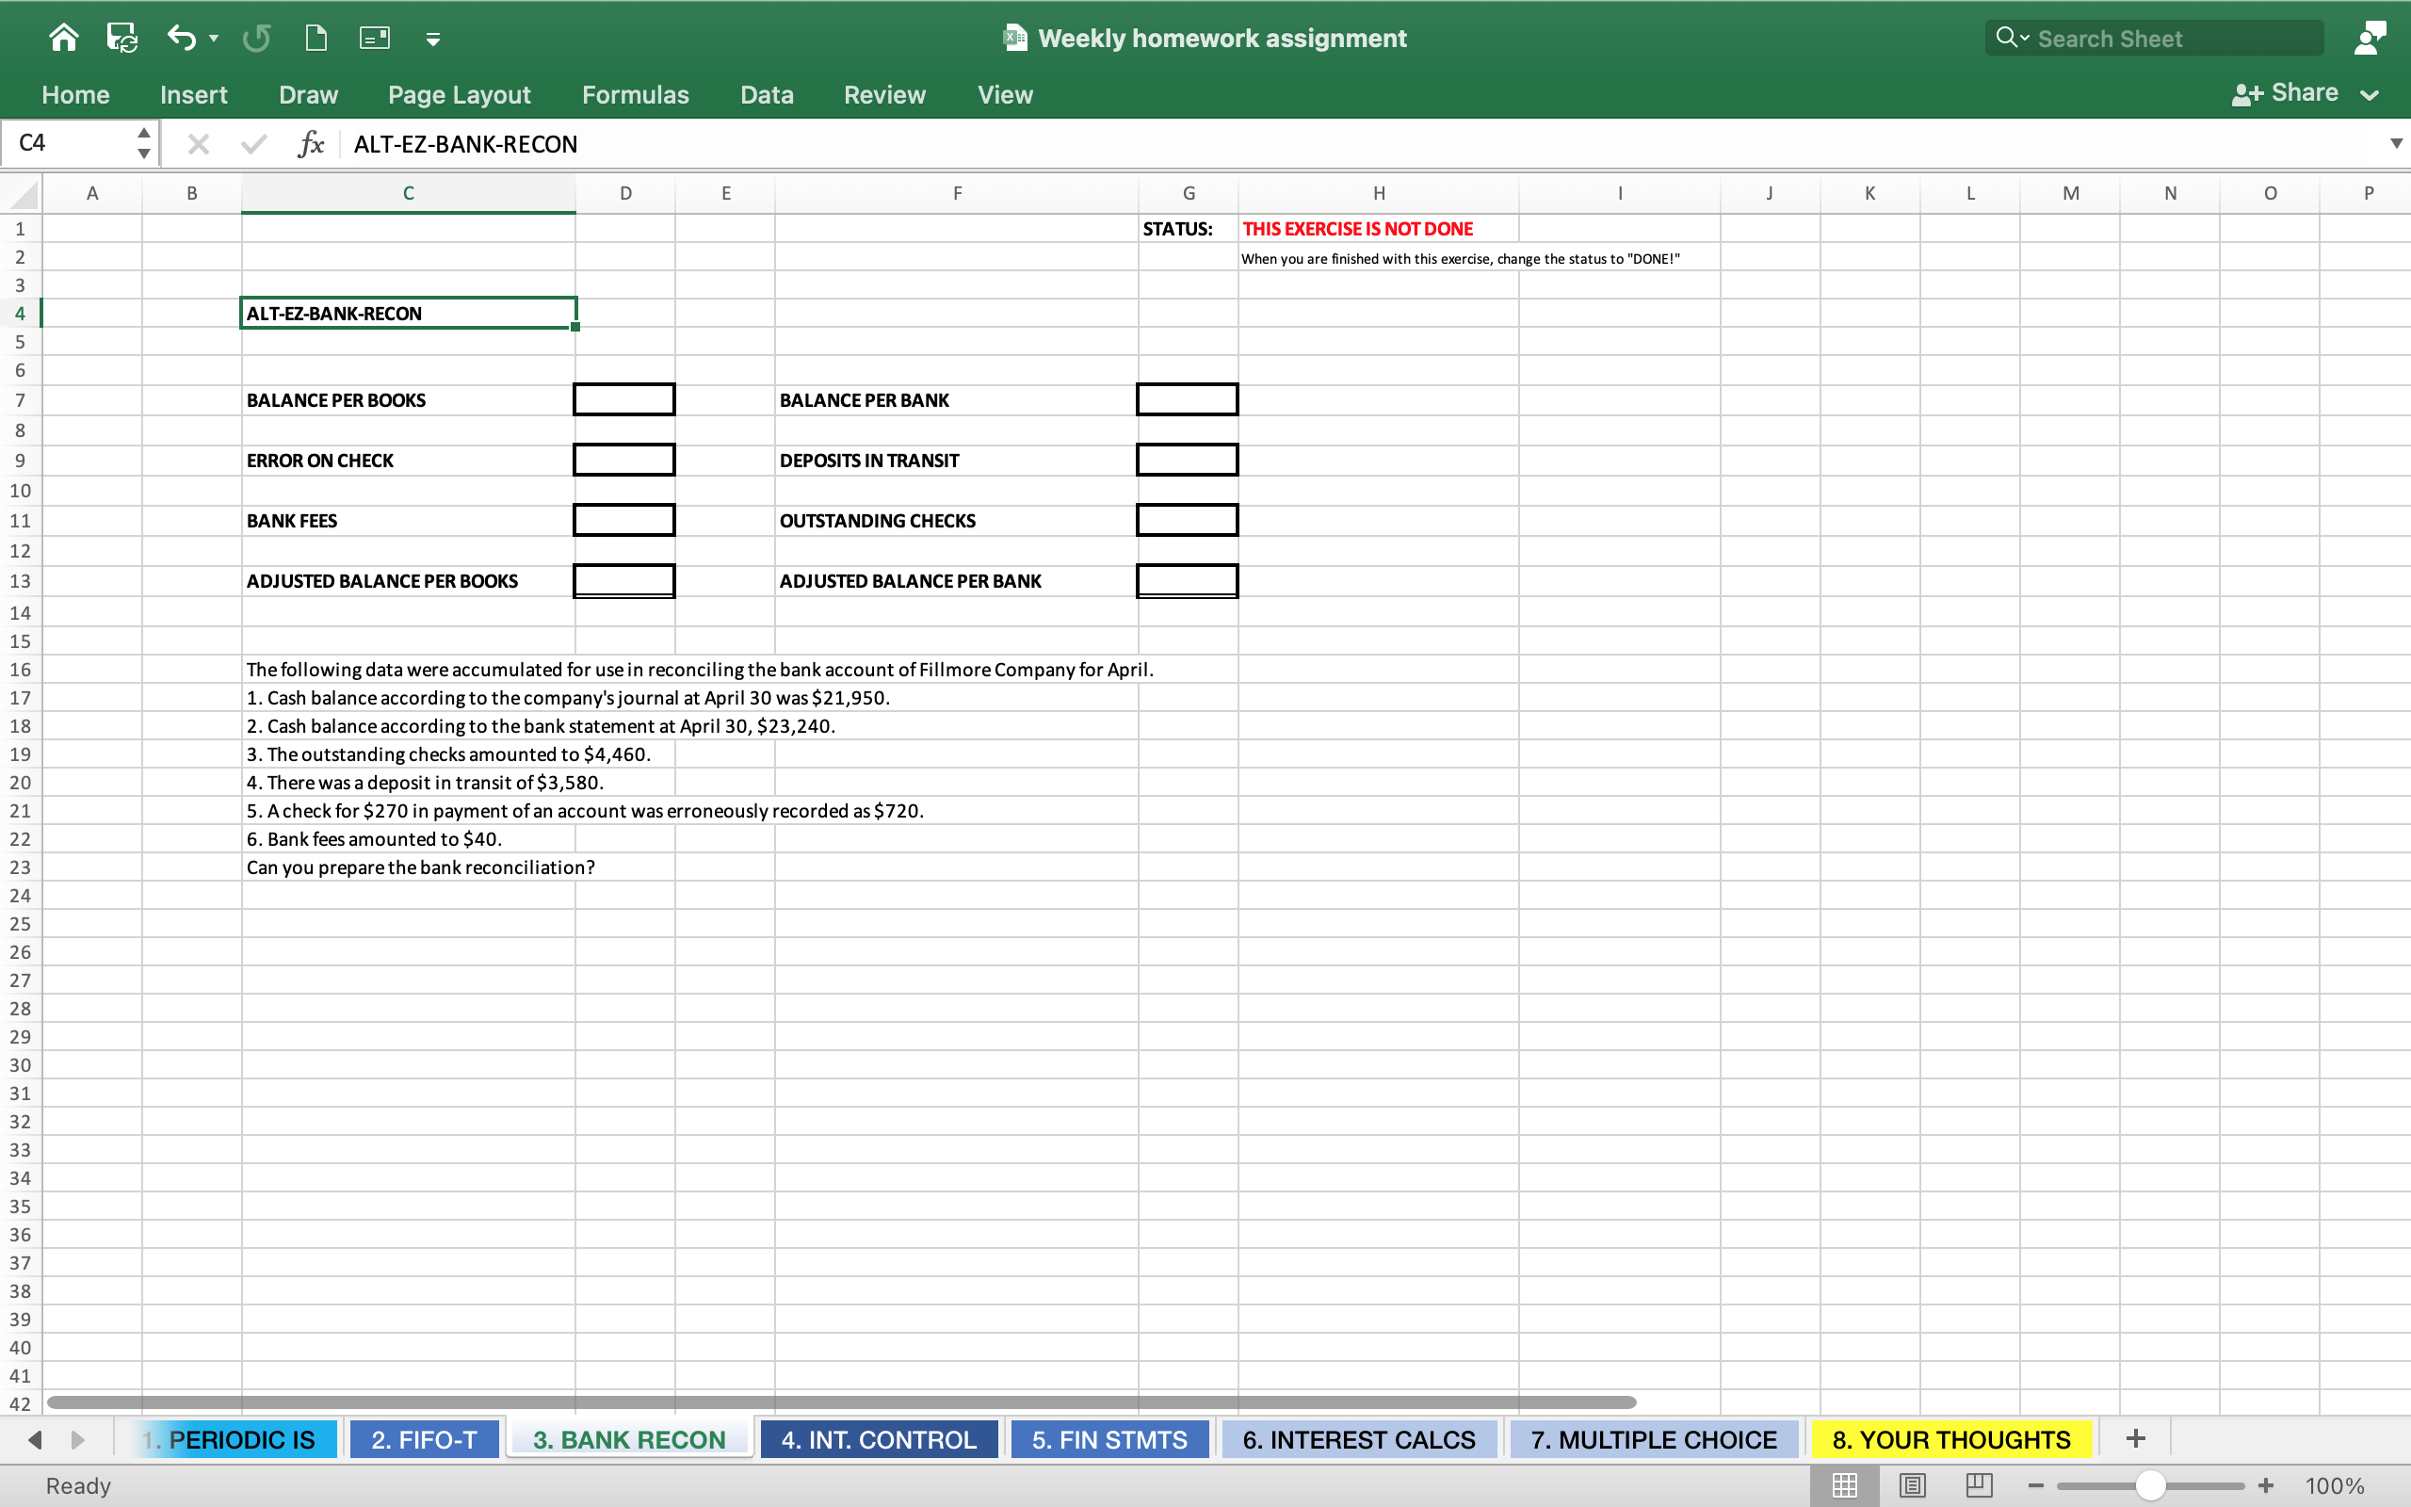The height and width of the screenshot is (1507, 2411).
Task: Click the Home icon in title bar
Action: click(63, 38)
